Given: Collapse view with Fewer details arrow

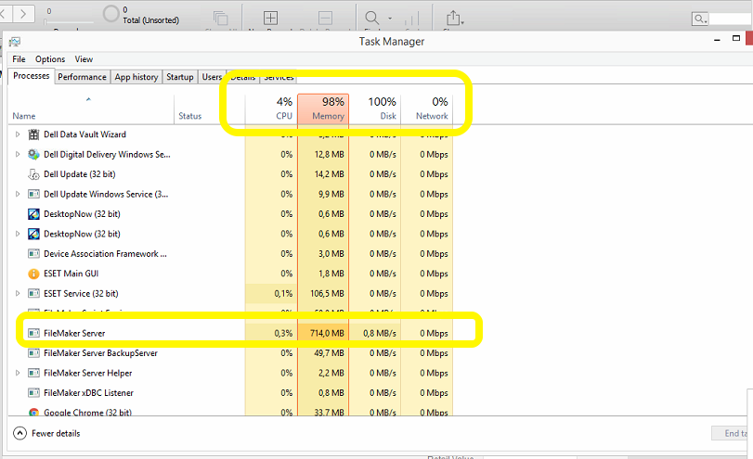Looking at the screenshot, I should point(19,433).
